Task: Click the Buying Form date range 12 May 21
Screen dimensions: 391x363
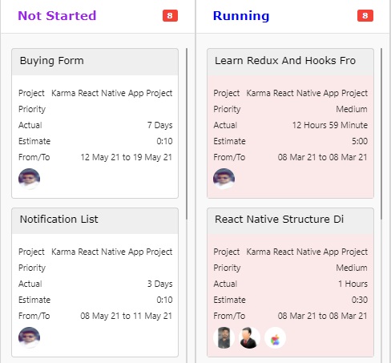Action: pyautogui.click(x=127, y=157)
